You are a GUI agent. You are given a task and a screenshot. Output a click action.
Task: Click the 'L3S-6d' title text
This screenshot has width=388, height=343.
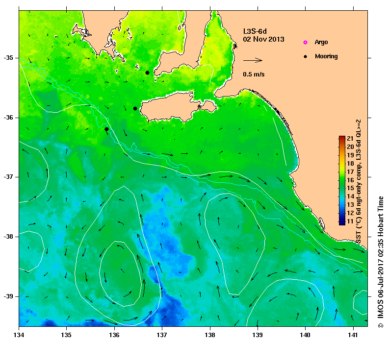pos(255,31)
